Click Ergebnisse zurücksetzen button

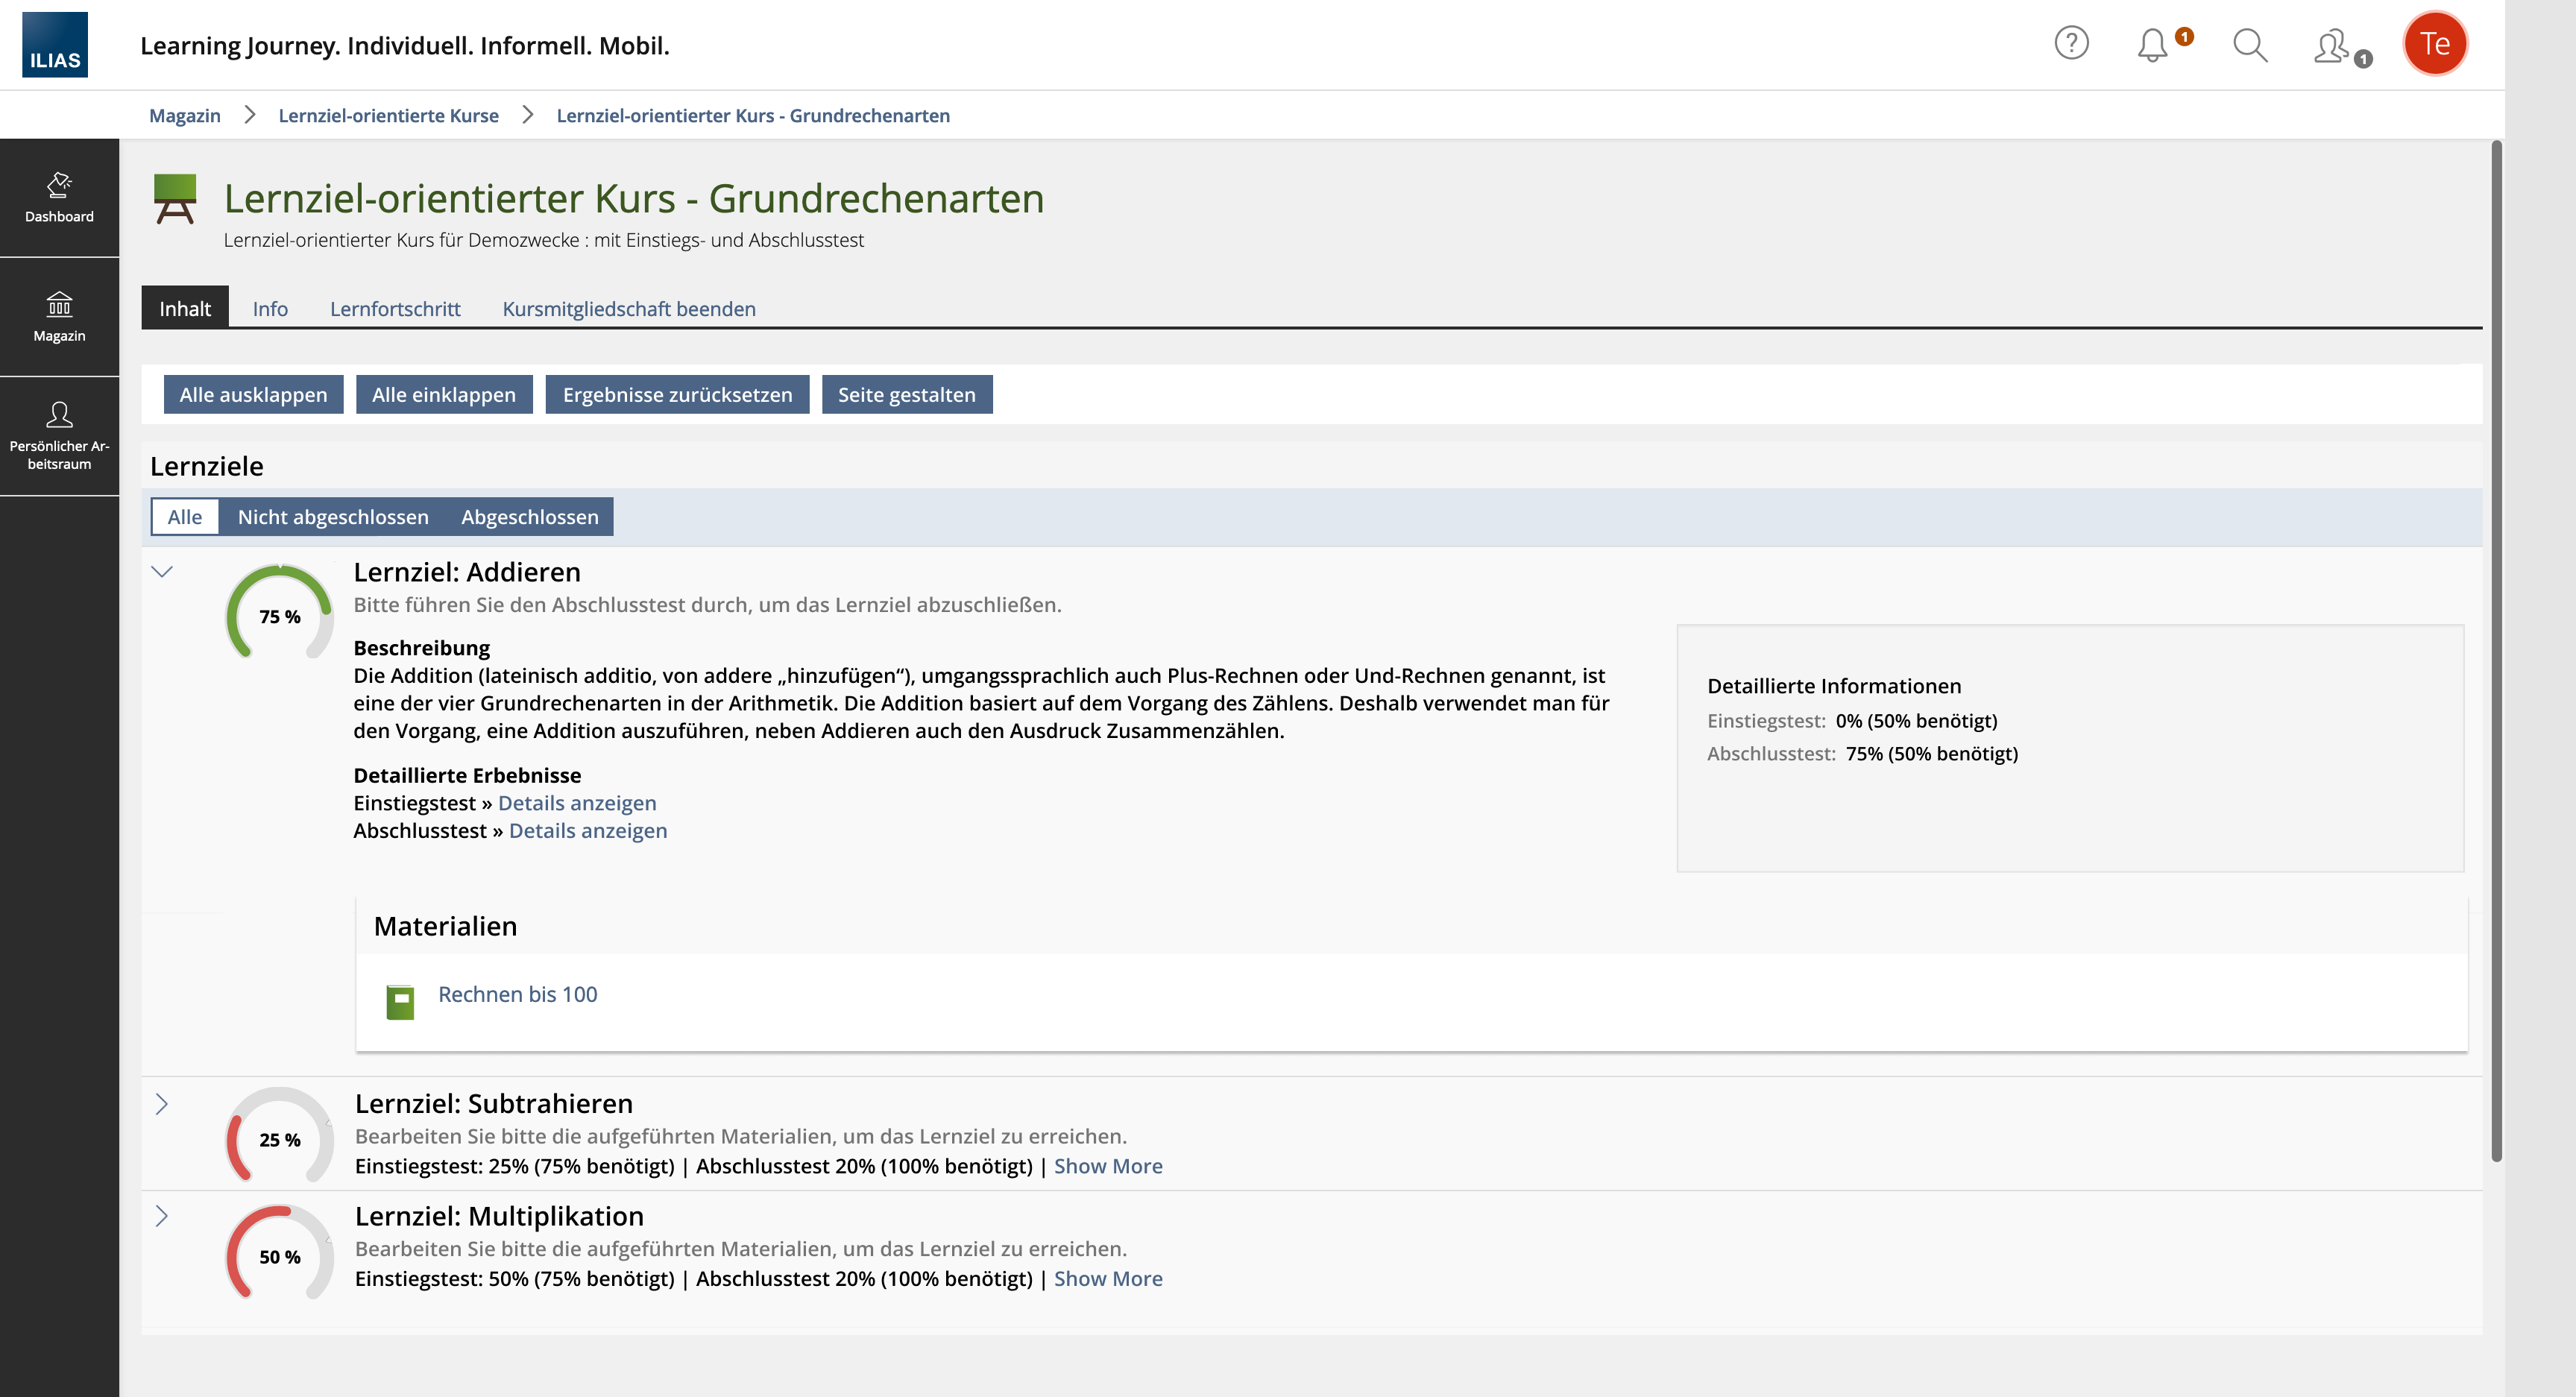point(677,395)
